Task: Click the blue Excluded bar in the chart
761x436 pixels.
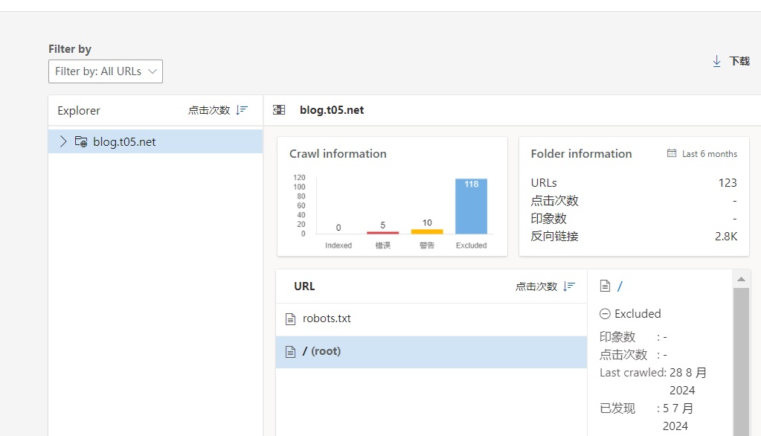Action: coord(471,208)
